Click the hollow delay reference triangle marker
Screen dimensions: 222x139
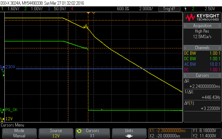click(94, 13)
